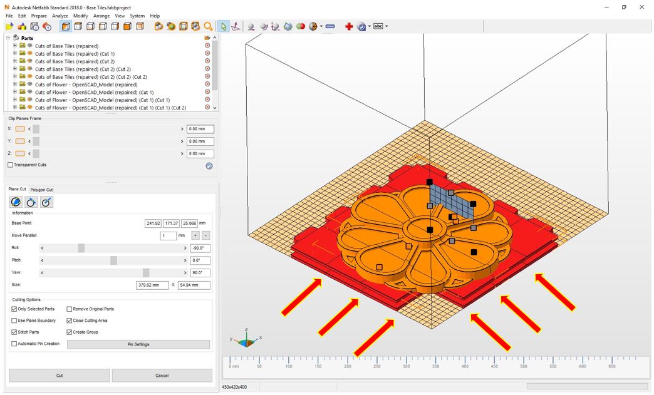The height and width of the screenshot is (395, 654).
Task: Remove Cuts of Base Tiles (repaired) part
Action: 207,46
